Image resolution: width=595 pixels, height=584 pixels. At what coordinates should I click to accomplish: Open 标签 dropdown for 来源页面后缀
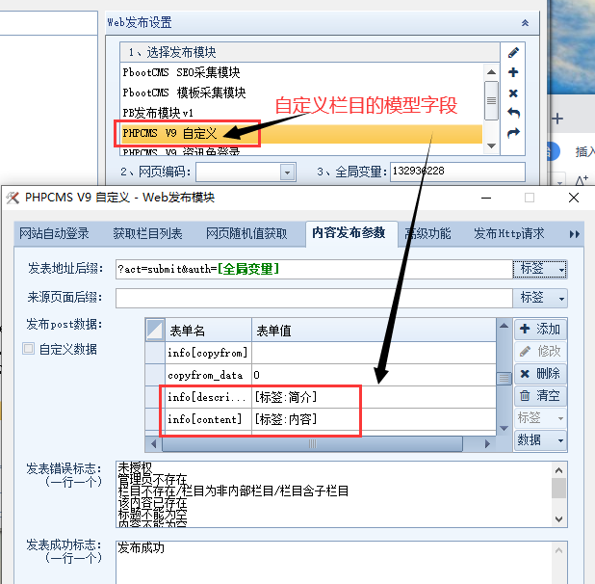pyautogui.click(x=540, y=298)
